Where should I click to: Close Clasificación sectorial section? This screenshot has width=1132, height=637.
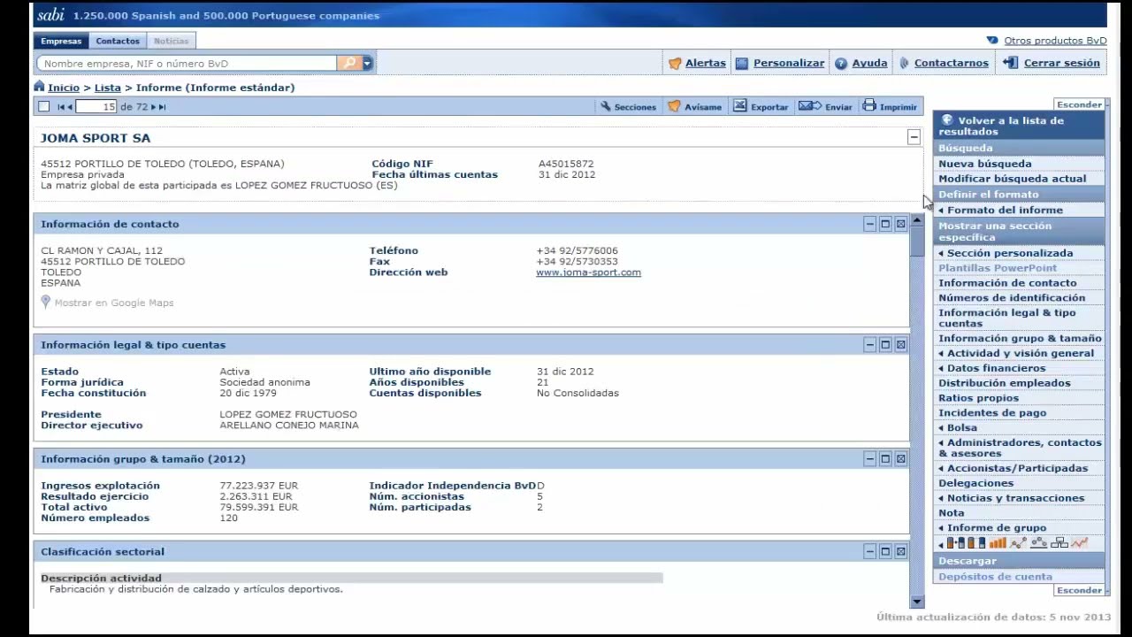click(900, 551)
